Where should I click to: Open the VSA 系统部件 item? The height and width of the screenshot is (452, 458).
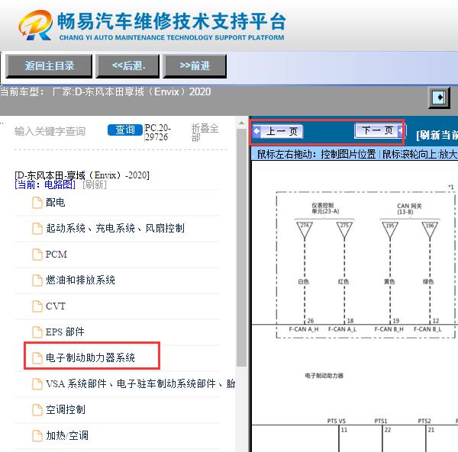pyautogui.click(x=140, y=383)
